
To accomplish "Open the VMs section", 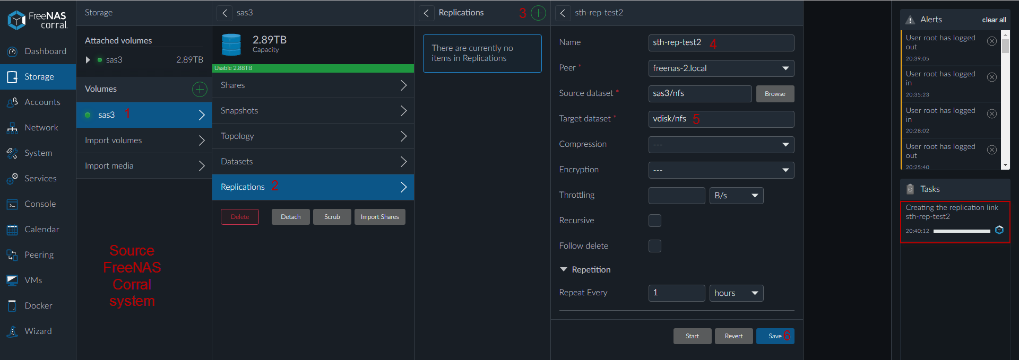I will point(33,280).
